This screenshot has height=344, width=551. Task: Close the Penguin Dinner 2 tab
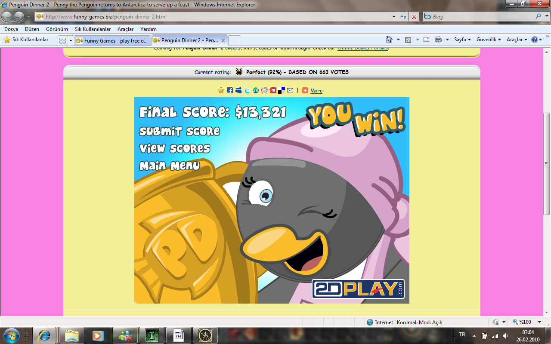[x=223, y=40]
